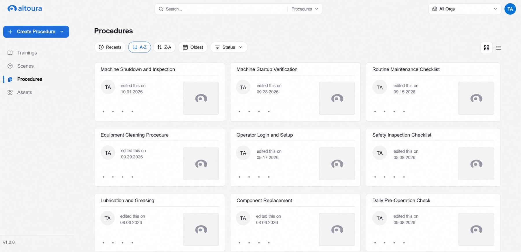Sort procedures by Recents

coord(110,47)
